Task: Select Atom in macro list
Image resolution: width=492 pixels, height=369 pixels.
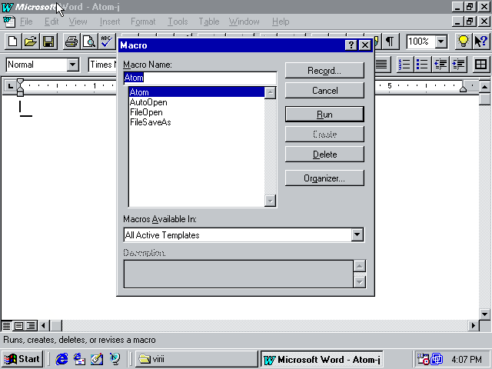Action: click(197, 92)
